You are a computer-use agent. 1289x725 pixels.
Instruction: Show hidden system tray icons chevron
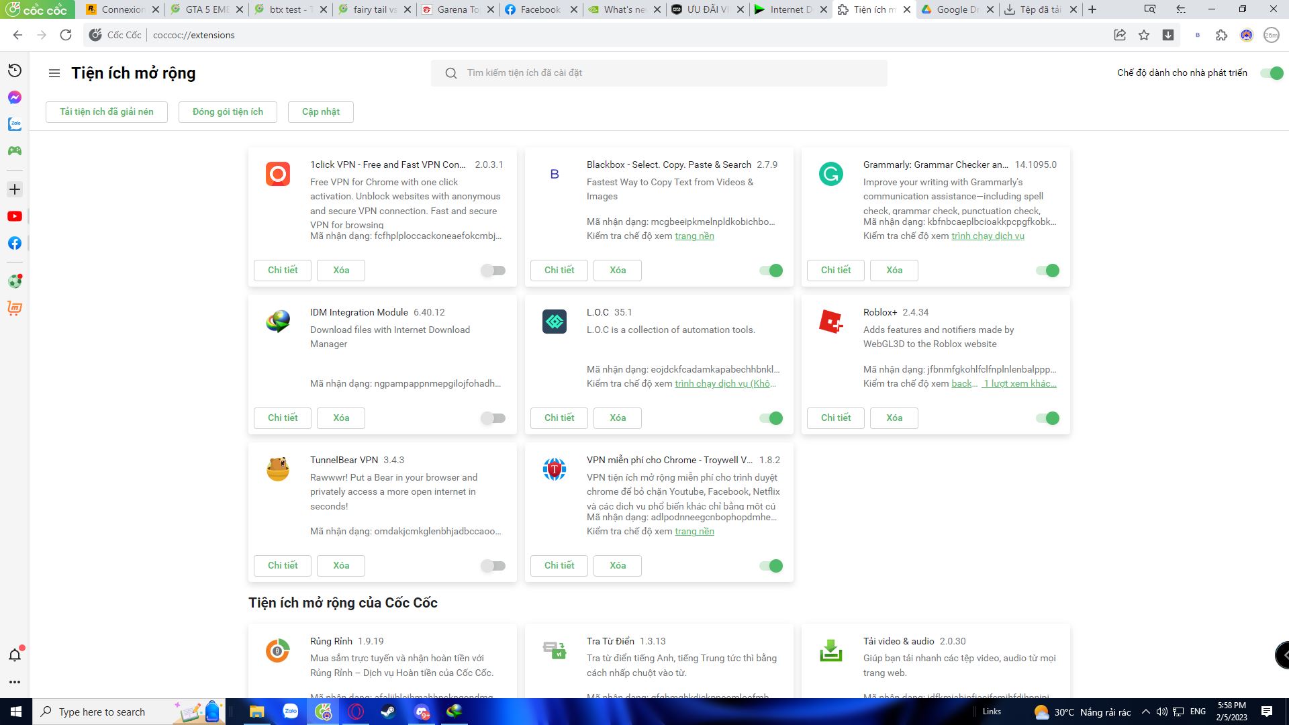[1145, 712]
